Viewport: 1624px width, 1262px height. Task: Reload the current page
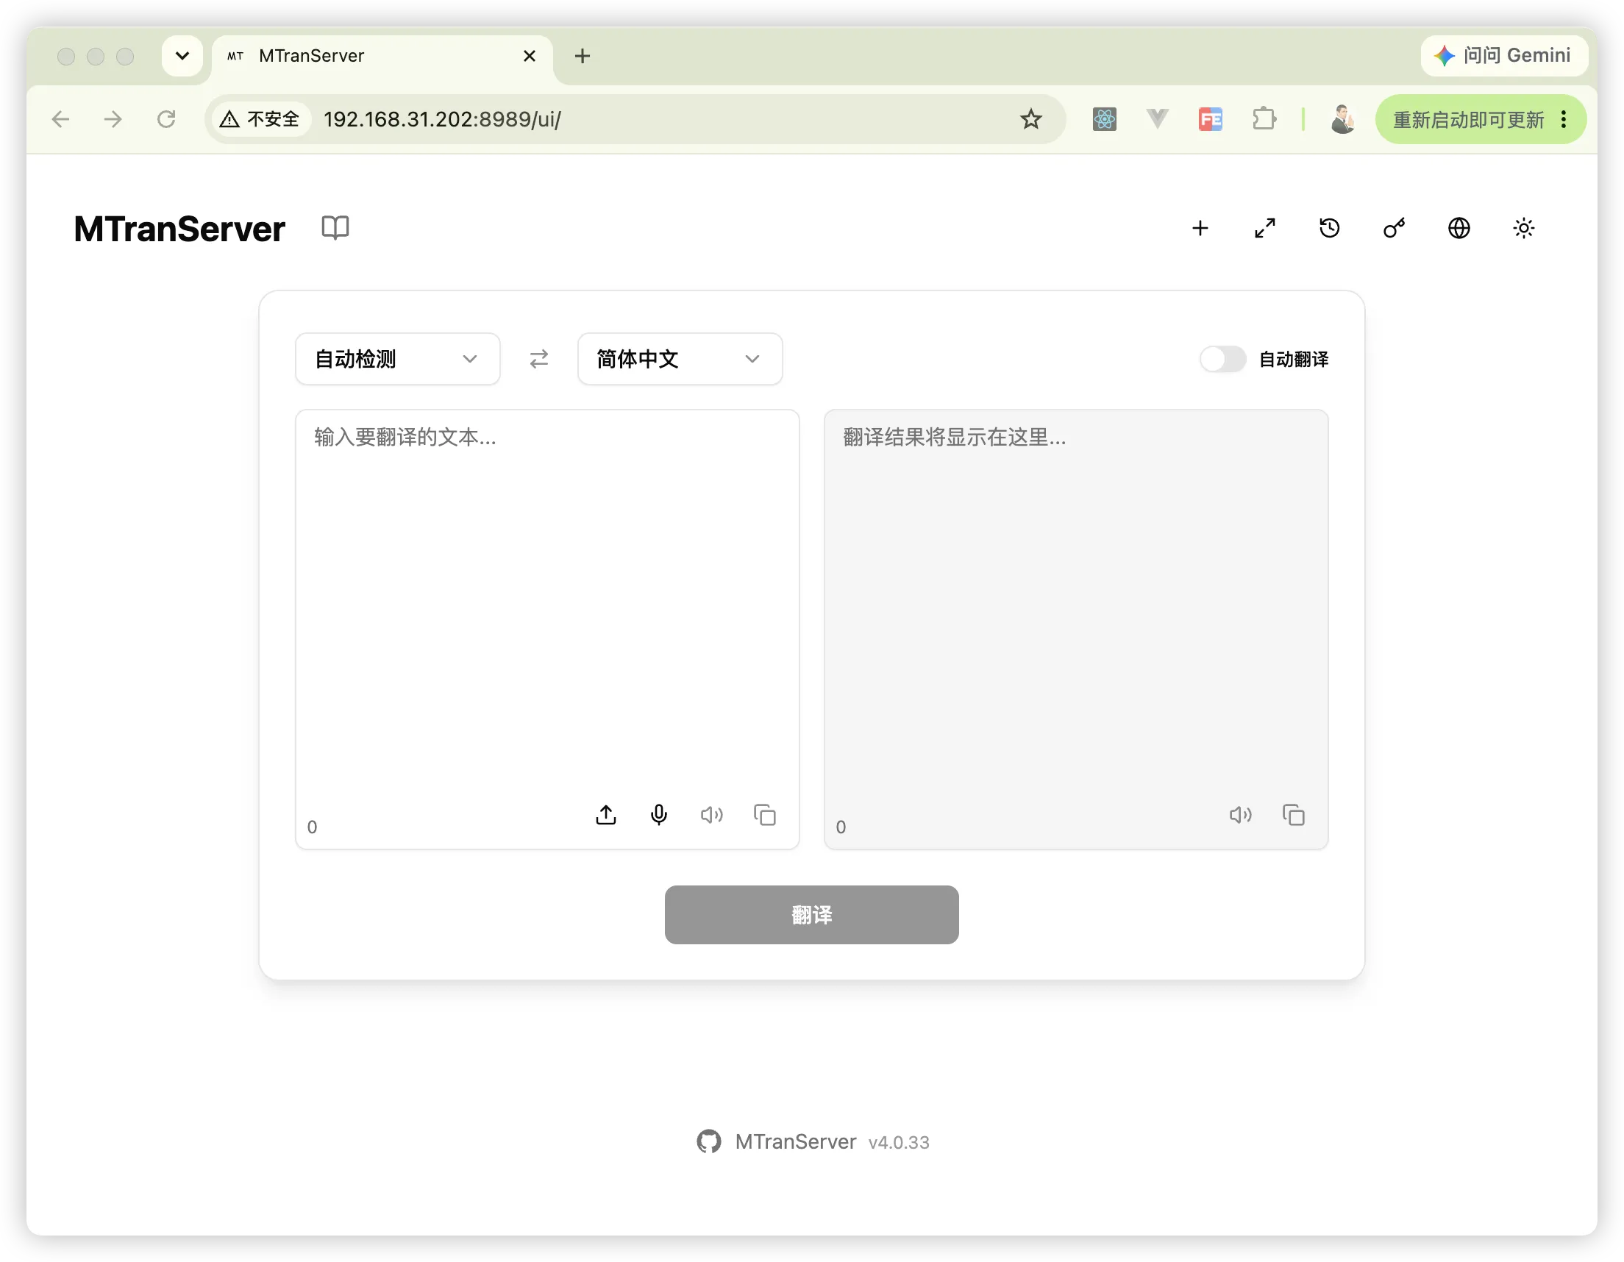pyautogui.click(x=165, y=119)
